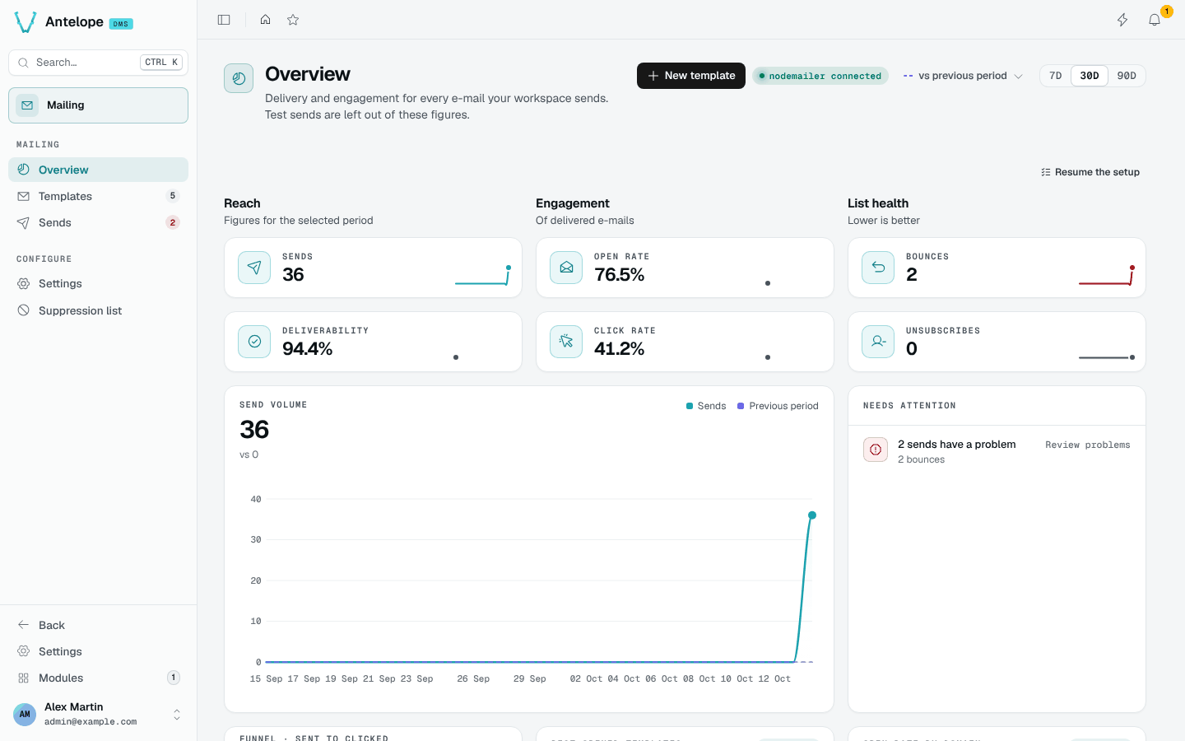Open the Overview page in sidebar
Image resolution: width=1185 pixels, height=741 pixels.
98,170
